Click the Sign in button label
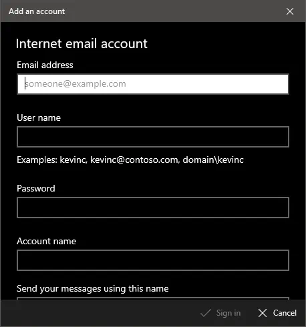The image size is (306, 327). click(228, 313)
